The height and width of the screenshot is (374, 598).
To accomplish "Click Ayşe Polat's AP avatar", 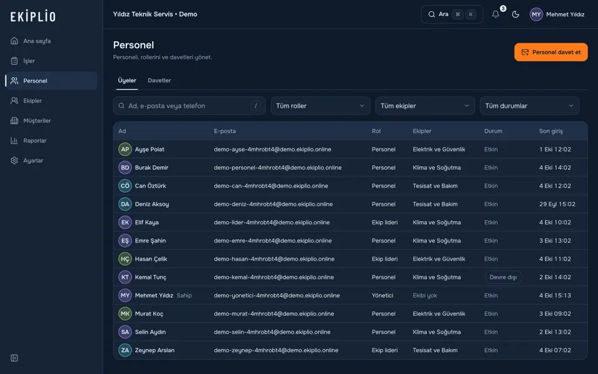I will pos(125,149).
